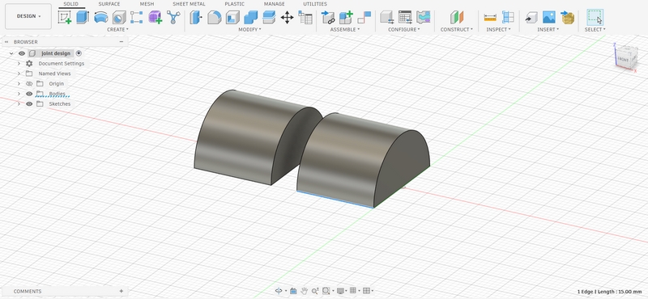Start a new sketch with Create Sketch
The width and height of the screenshot is (648, 299).
tap(65, 17)
